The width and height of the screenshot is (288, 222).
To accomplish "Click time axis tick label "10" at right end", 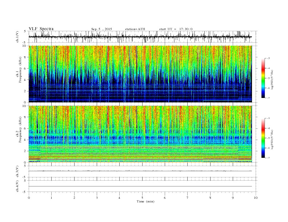I will pyautogui.click(x=256, y=198).
